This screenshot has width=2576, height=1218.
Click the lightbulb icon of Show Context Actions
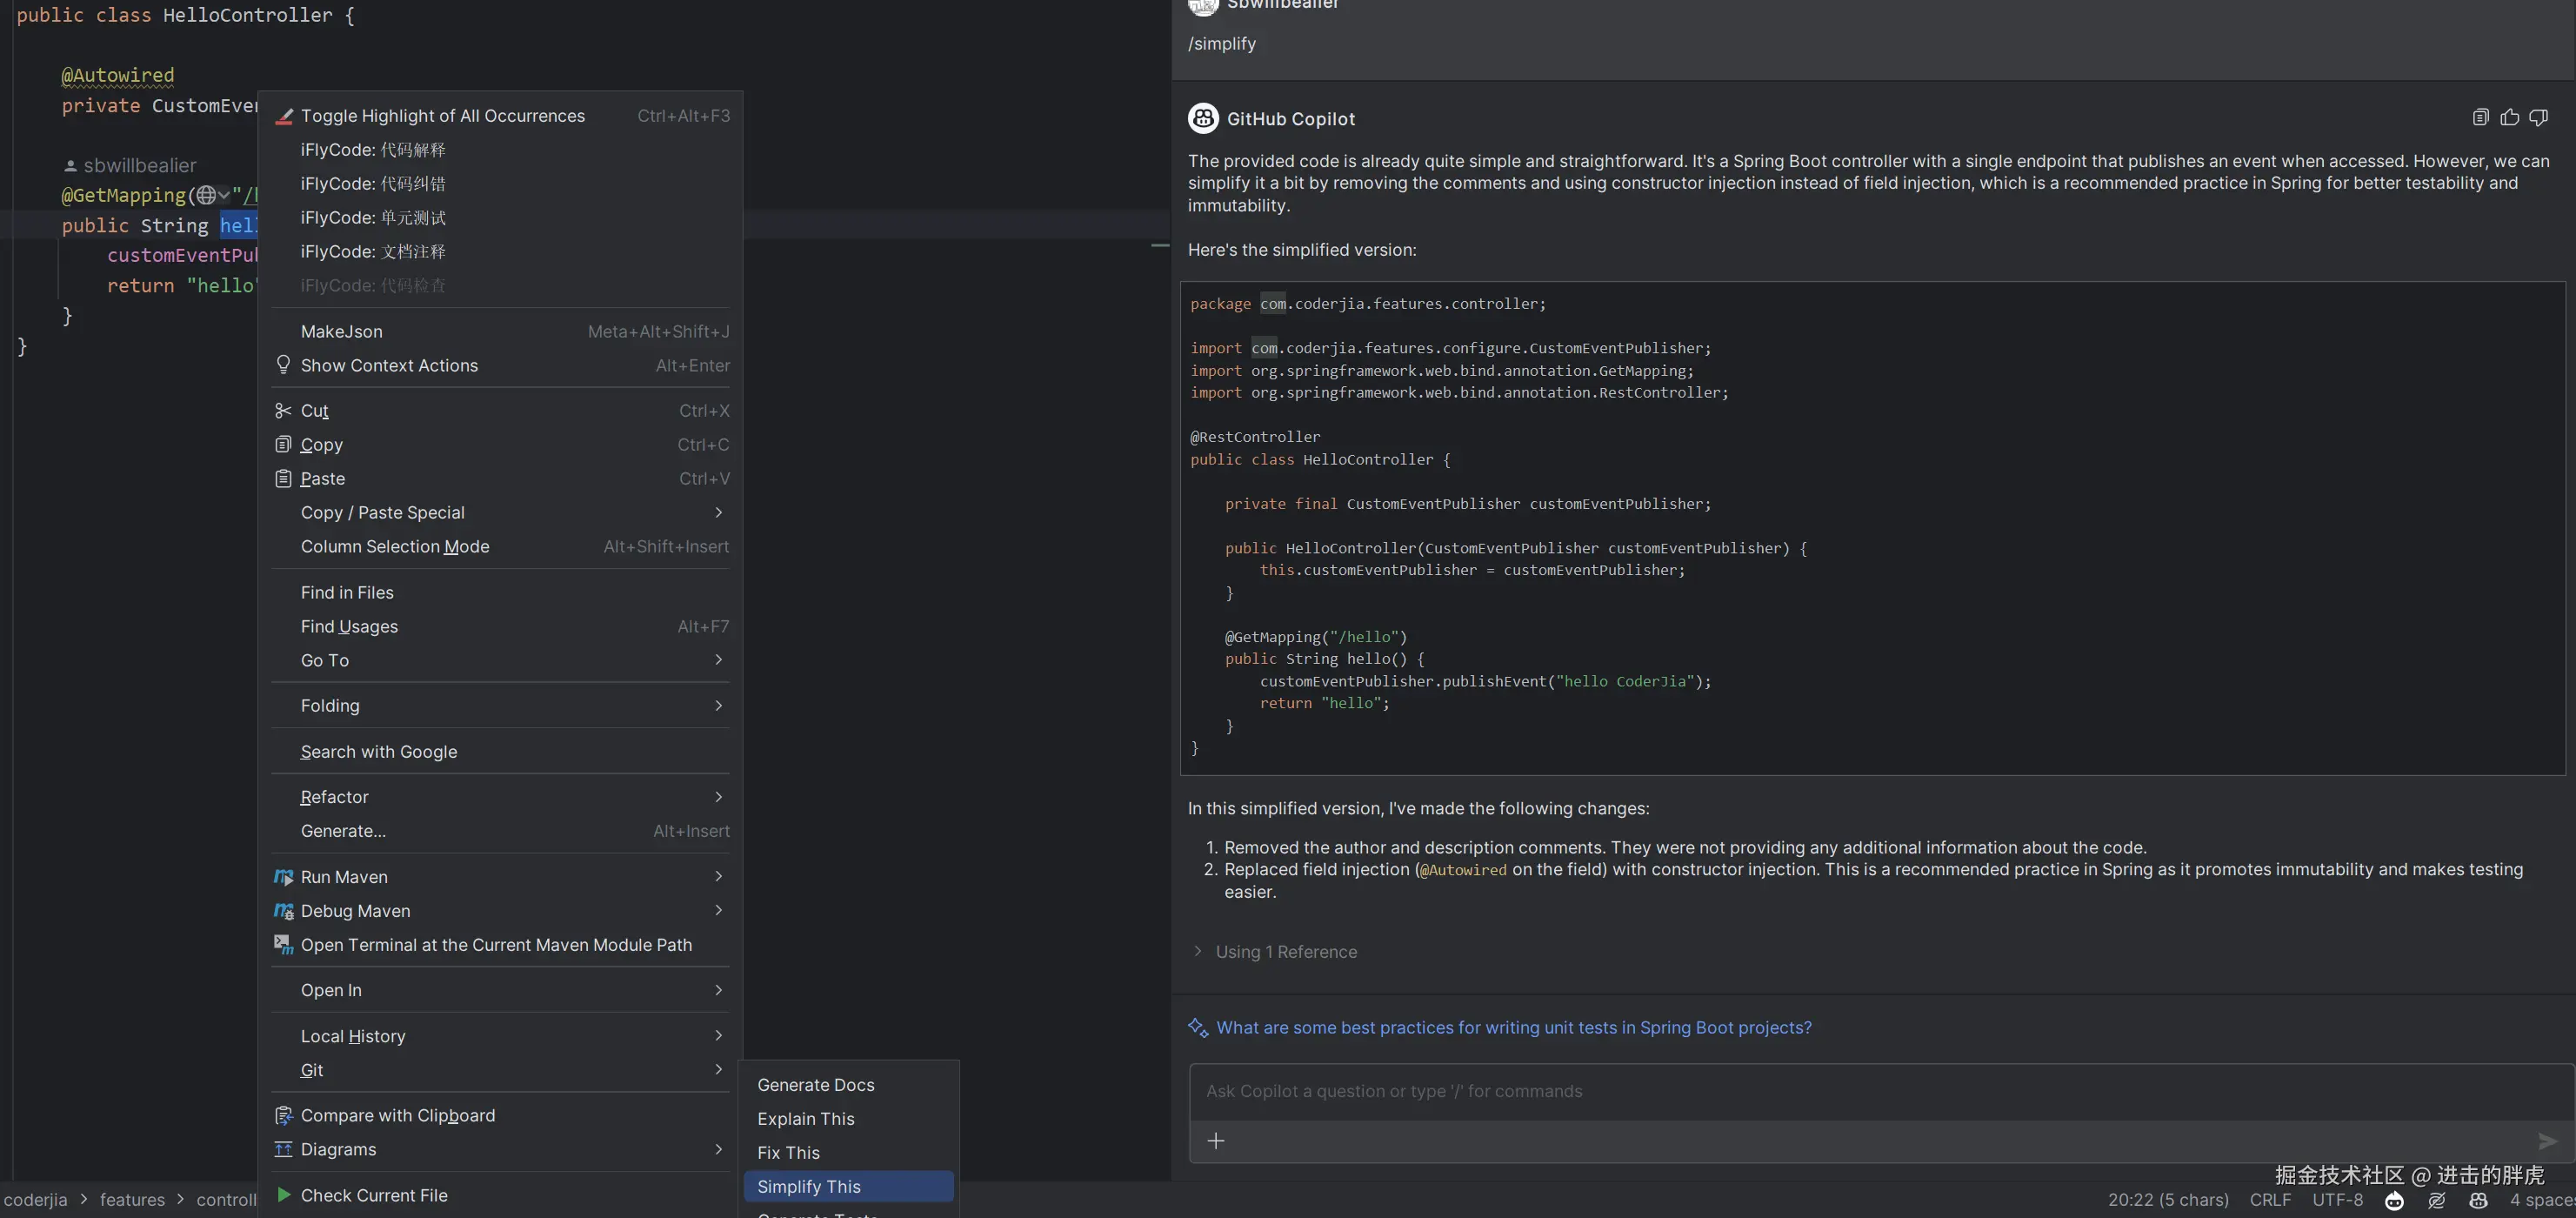coord(283,365)
